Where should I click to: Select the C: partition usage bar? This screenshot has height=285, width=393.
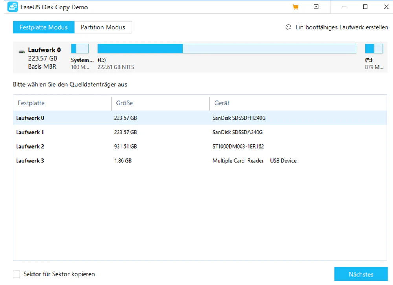[x=227, y=49]
